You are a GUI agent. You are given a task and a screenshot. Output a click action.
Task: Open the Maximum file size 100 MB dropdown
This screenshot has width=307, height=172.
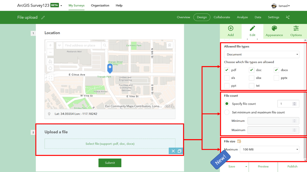click(270, 149)
